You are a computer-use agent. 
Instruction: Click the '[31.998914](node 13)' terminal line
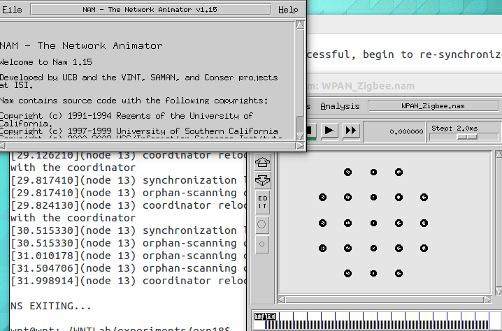[x=128, y=281]
